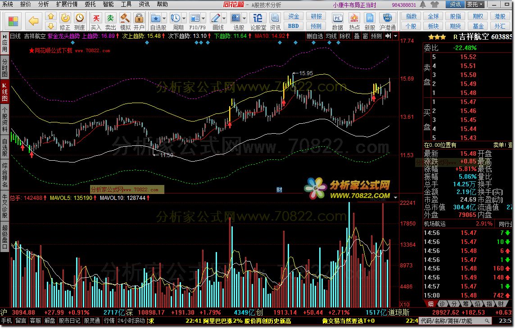The width and height of the screenshot is (516, 329).
Task: Expand the 画线 dropdown arrow
Action: tap(224, 18)
